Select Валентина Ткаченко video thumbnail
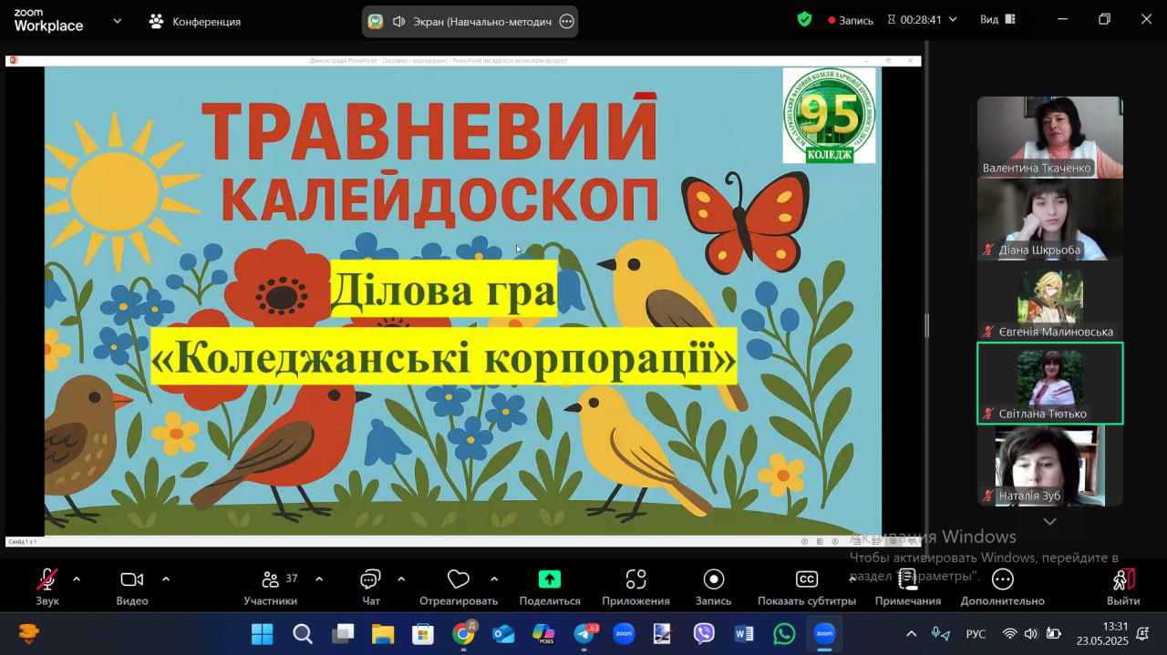This screenshot has height=655, width=1167. [1050, 137]
